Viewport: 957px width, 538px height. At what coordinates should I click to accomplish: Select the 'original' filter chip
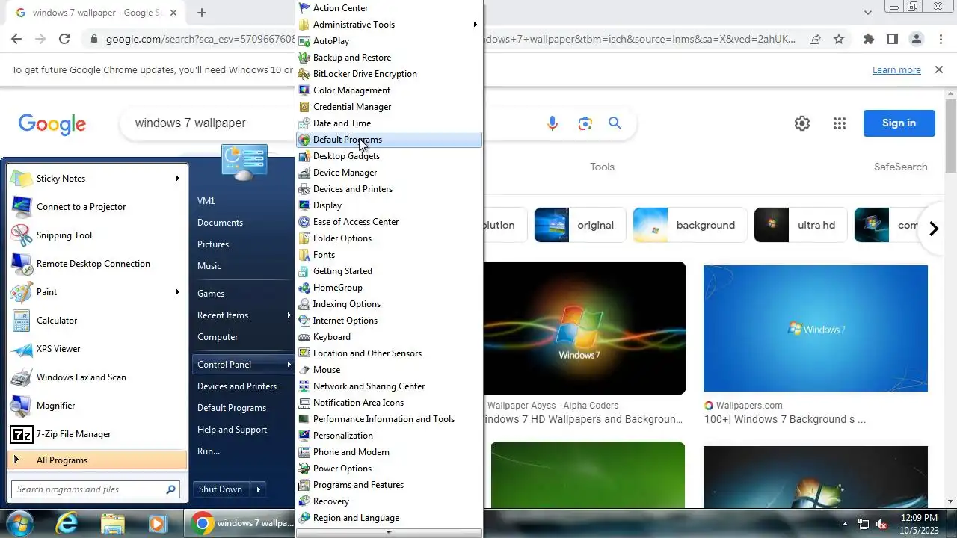(579, 225)
